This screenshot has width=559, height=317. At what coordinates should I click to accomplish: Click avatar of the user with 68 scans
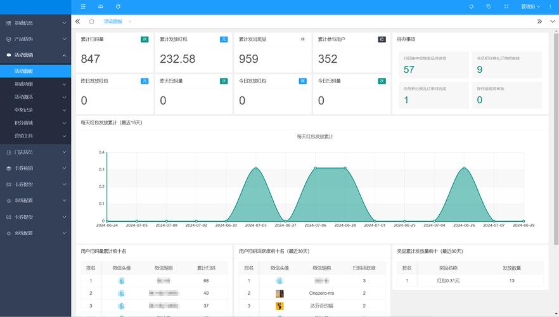121,281
